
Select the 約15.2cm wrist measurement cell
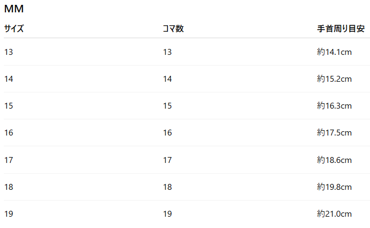[x=334, y=79]
